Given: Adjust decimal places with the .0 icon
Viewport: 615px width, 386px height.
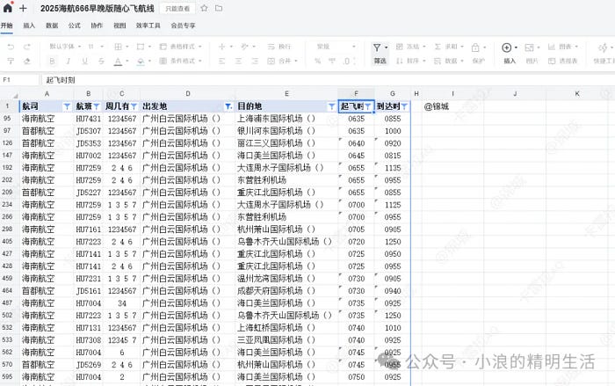Looking at the screenshot, I should pos(349,61).
